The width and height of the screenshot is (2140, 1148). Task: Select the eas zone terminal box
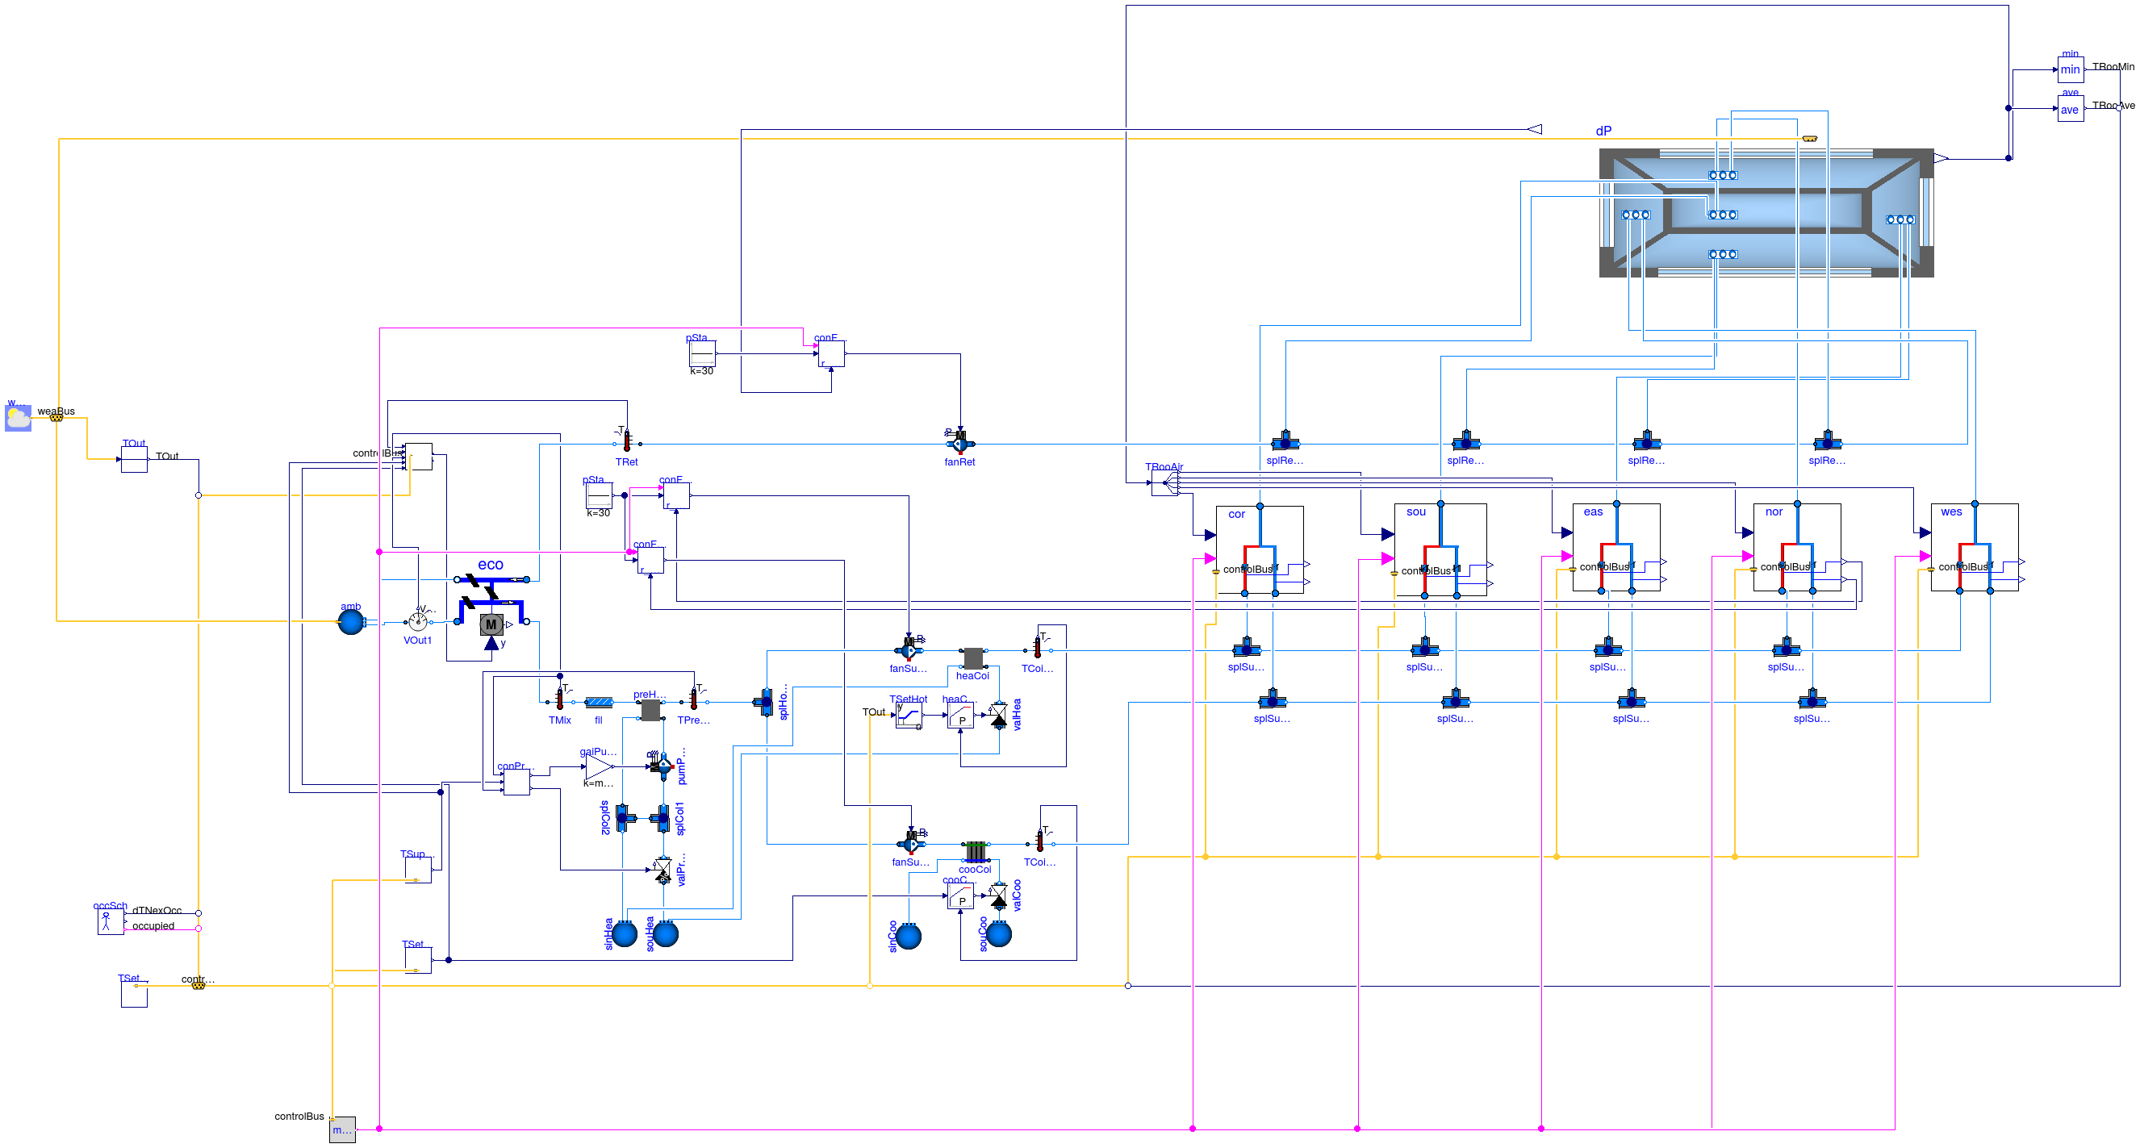[x=1616, y=548]
